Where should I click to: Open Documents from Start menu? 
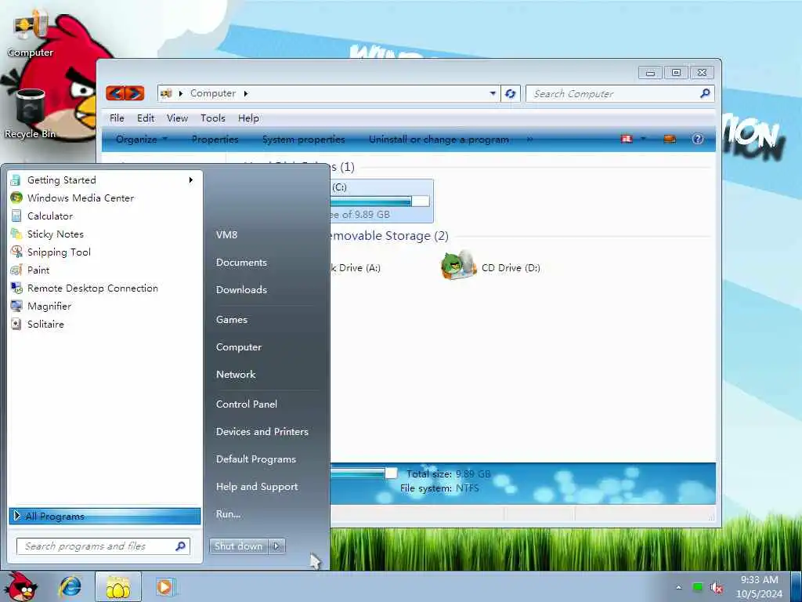(241, 262)
